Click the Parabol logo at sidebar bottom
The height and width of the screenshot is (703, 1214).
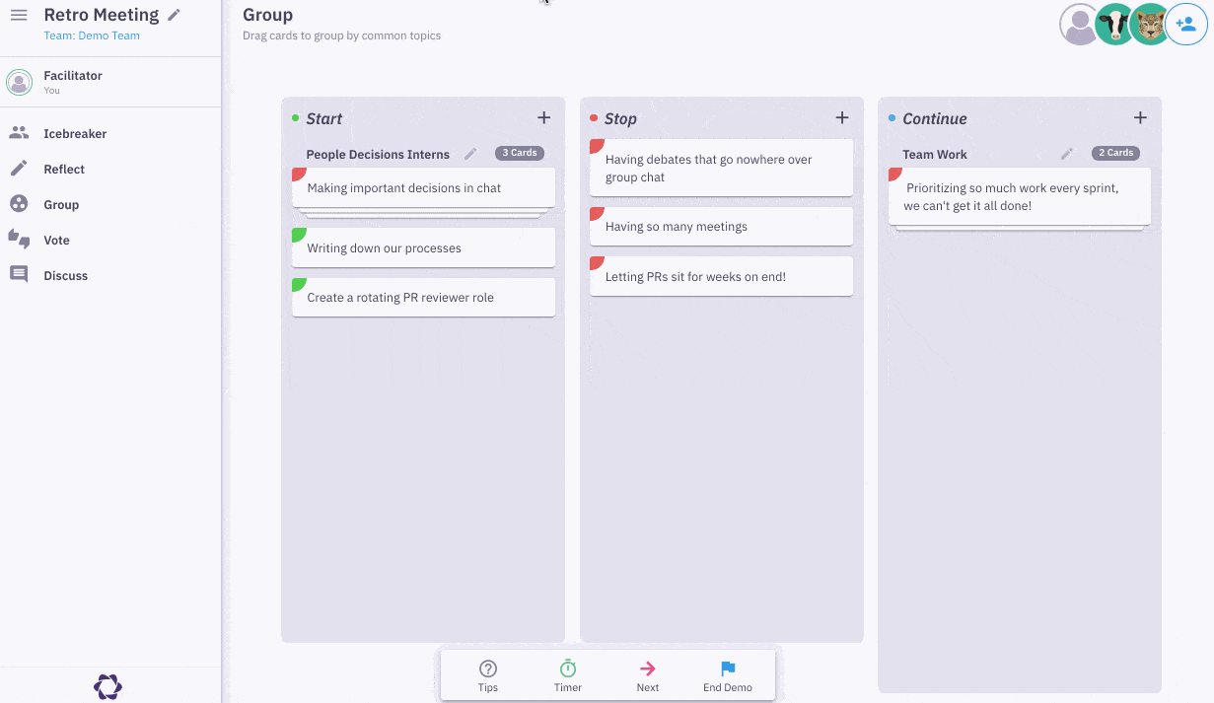[107, 686]
